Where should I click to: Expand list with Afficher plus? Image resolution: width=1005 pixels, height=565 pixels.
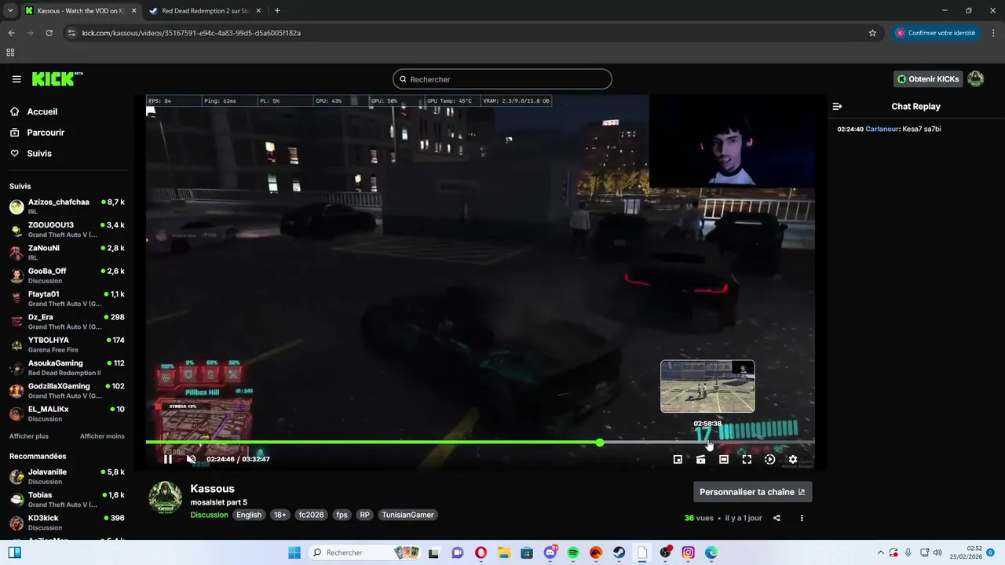pyautogui.click(x=29, y=436)
